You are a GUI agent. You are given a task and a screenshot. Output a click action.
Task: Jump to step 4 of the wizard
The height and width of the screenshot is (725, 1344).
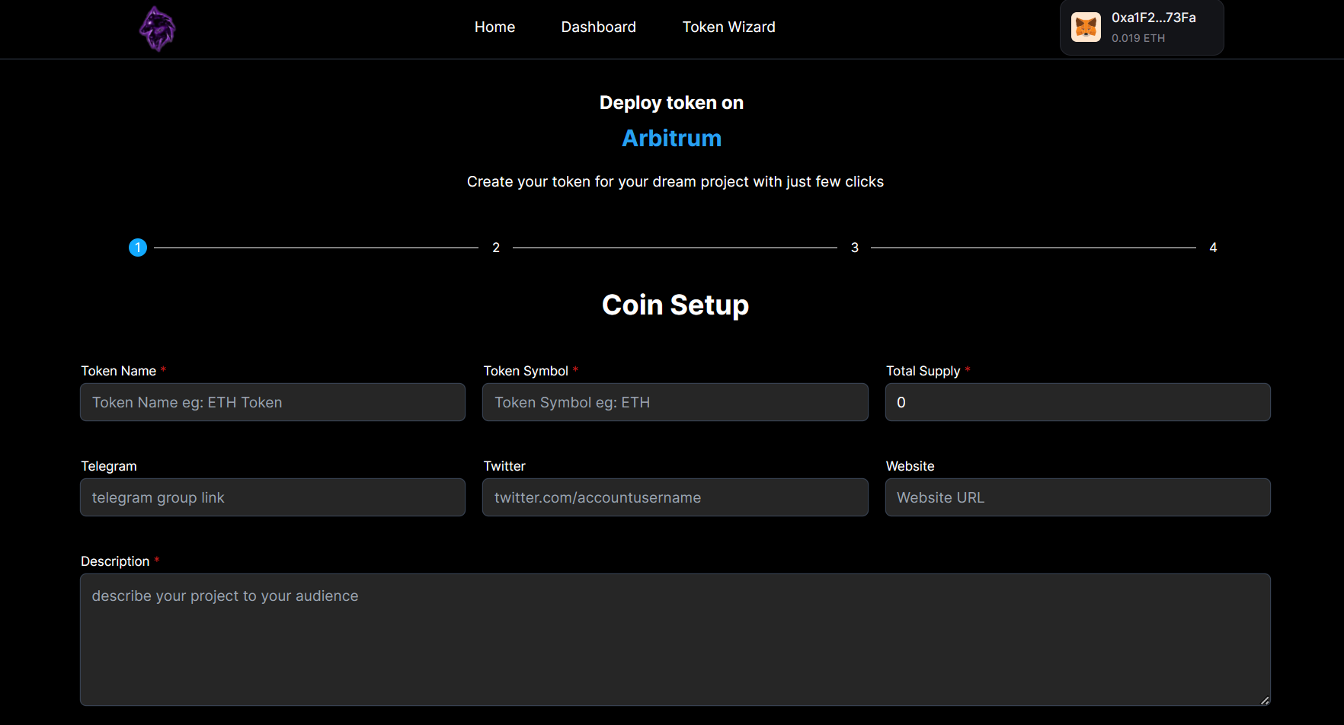coord(1213,248)
